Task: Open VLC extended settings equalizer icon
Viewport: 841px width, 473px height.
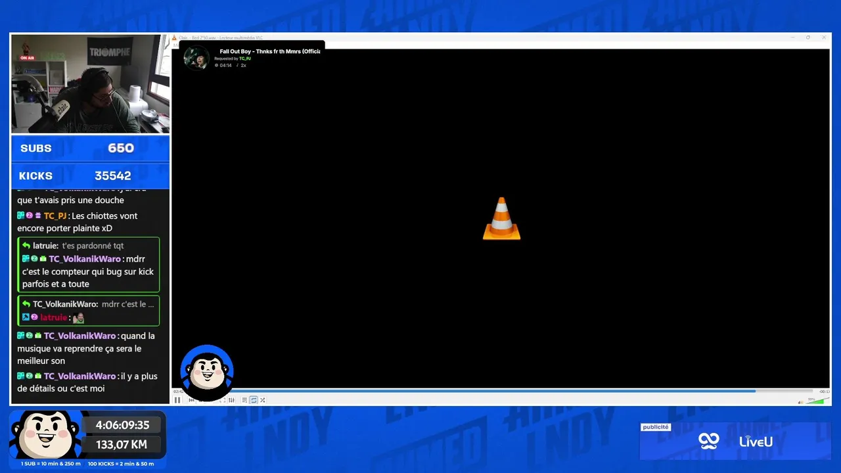Action: tap(231, 400)
